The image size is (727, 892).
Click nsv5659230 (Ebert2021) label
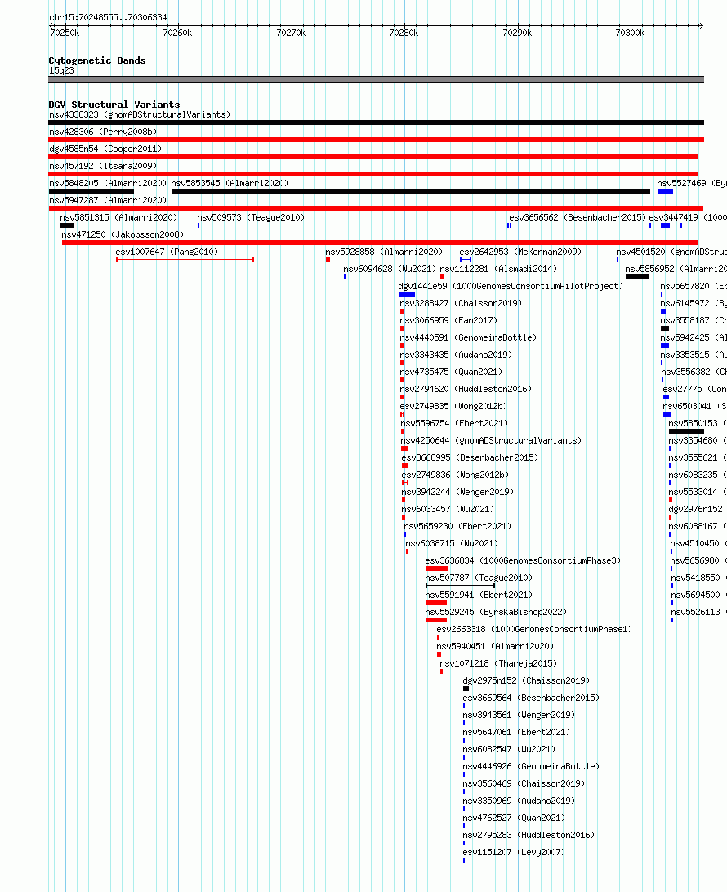tap(457, 526)
